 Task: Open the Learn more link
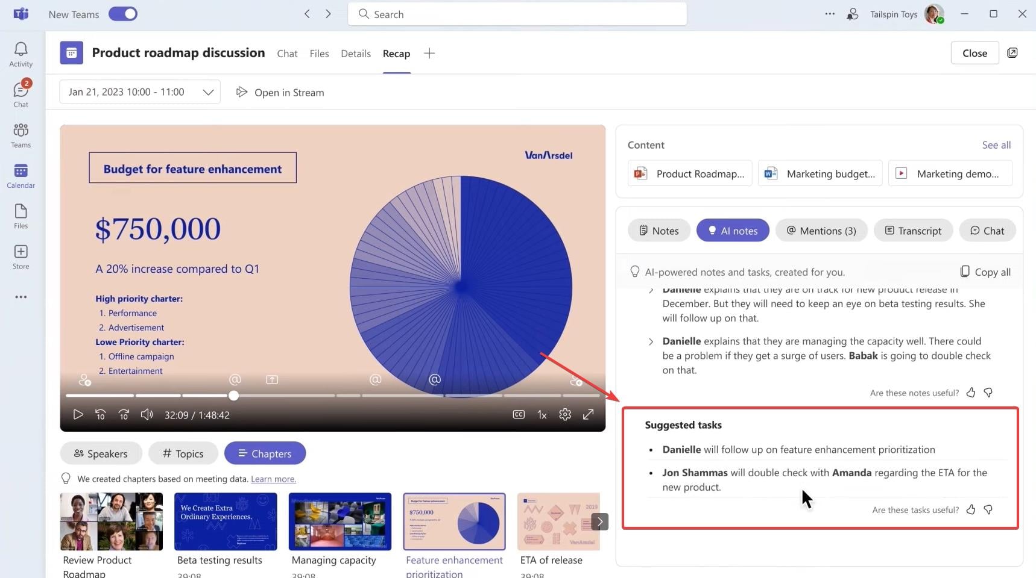point(273,479)
